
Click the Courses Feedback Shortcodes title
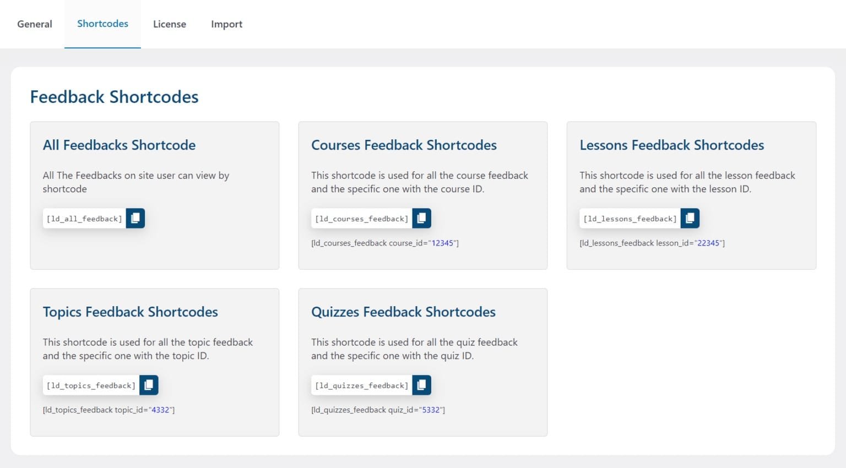[x=404, y=145]
